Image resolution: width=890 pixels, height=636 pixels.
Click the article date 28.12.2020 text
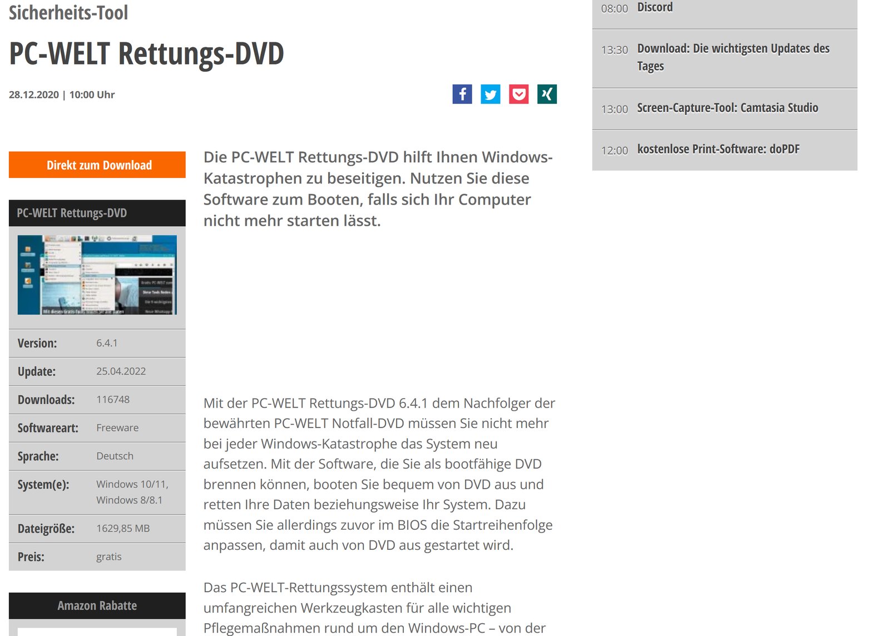point(34,95)
